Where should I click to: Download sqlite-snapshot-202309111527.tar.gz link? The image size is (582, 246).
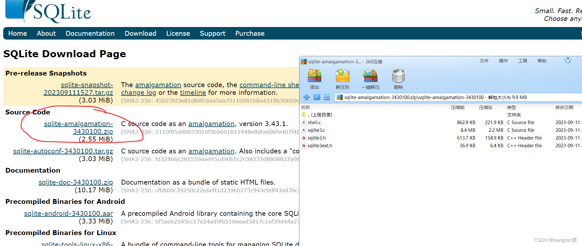79,89
